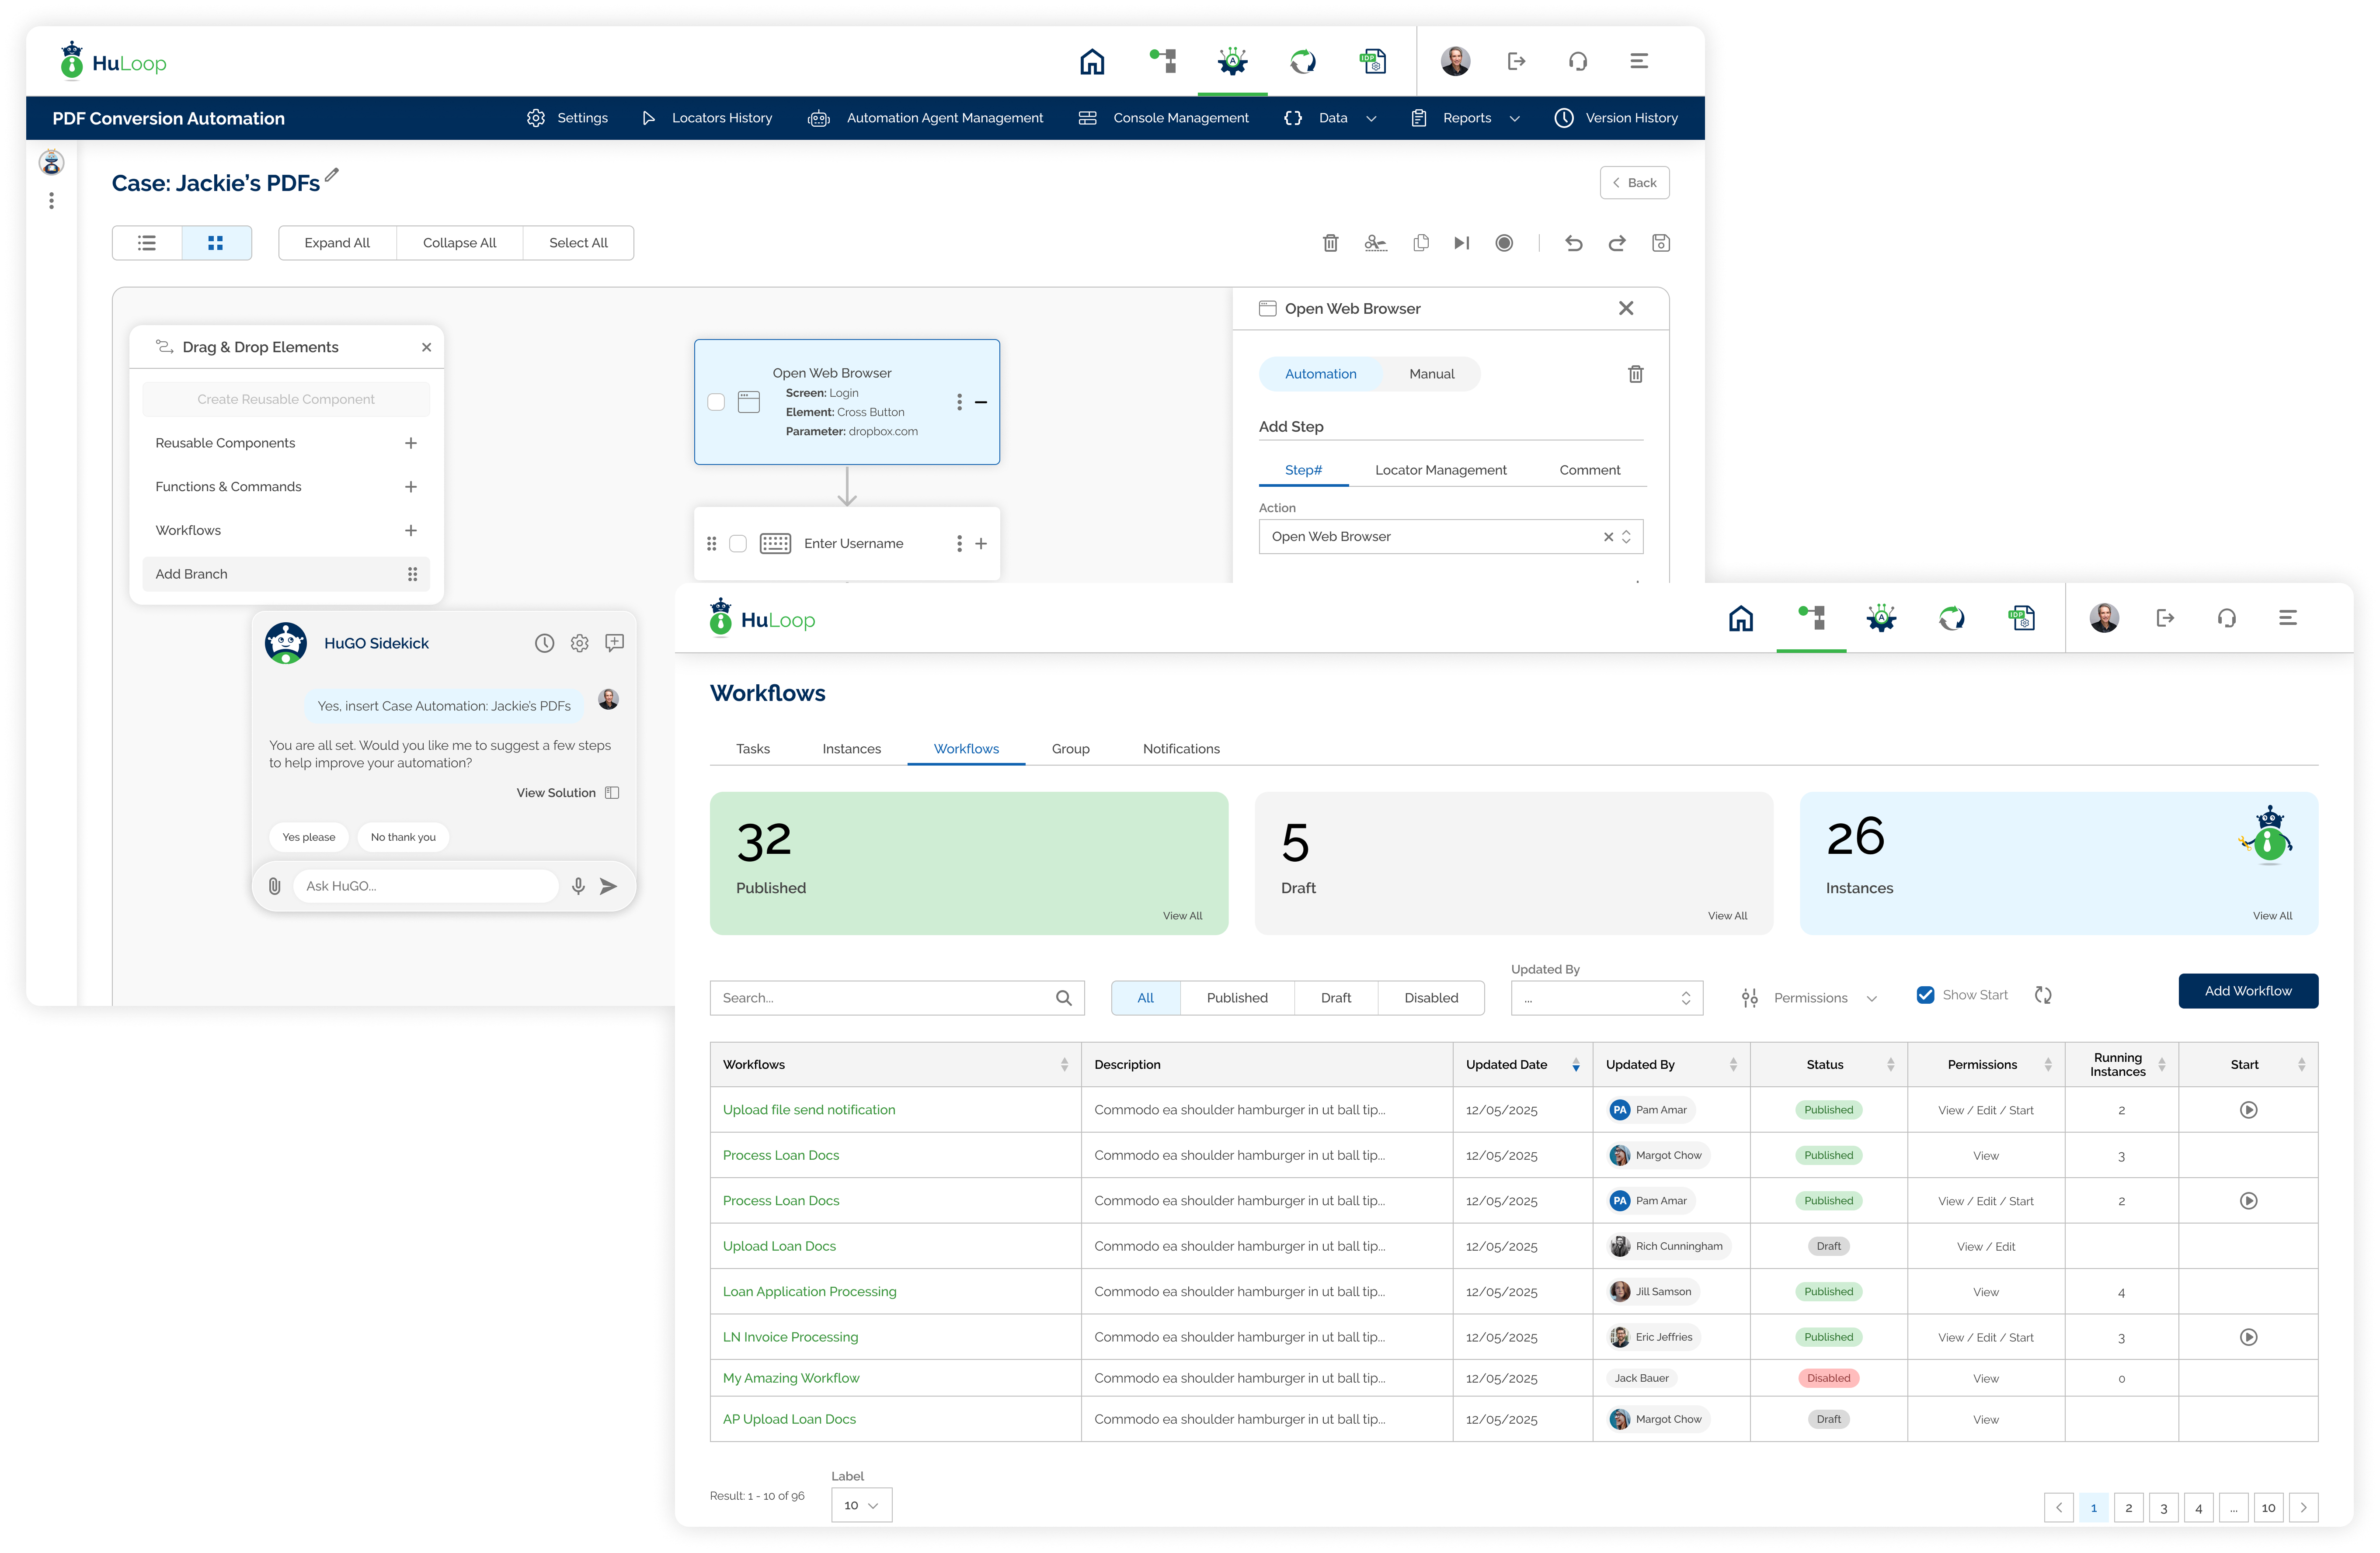Open HuGO Sidekick chat history clock
Image resolution: width=2380 pixels, height=1553 pixels.
tap(544, 644)
